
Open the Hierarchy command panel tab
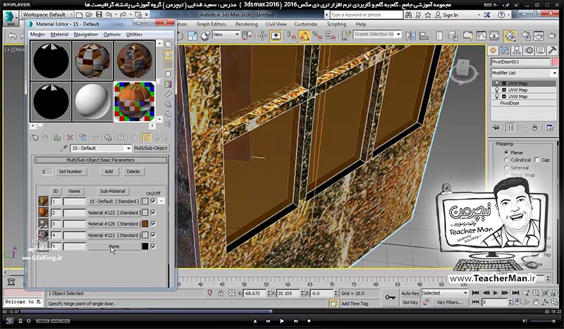point(517,51)
